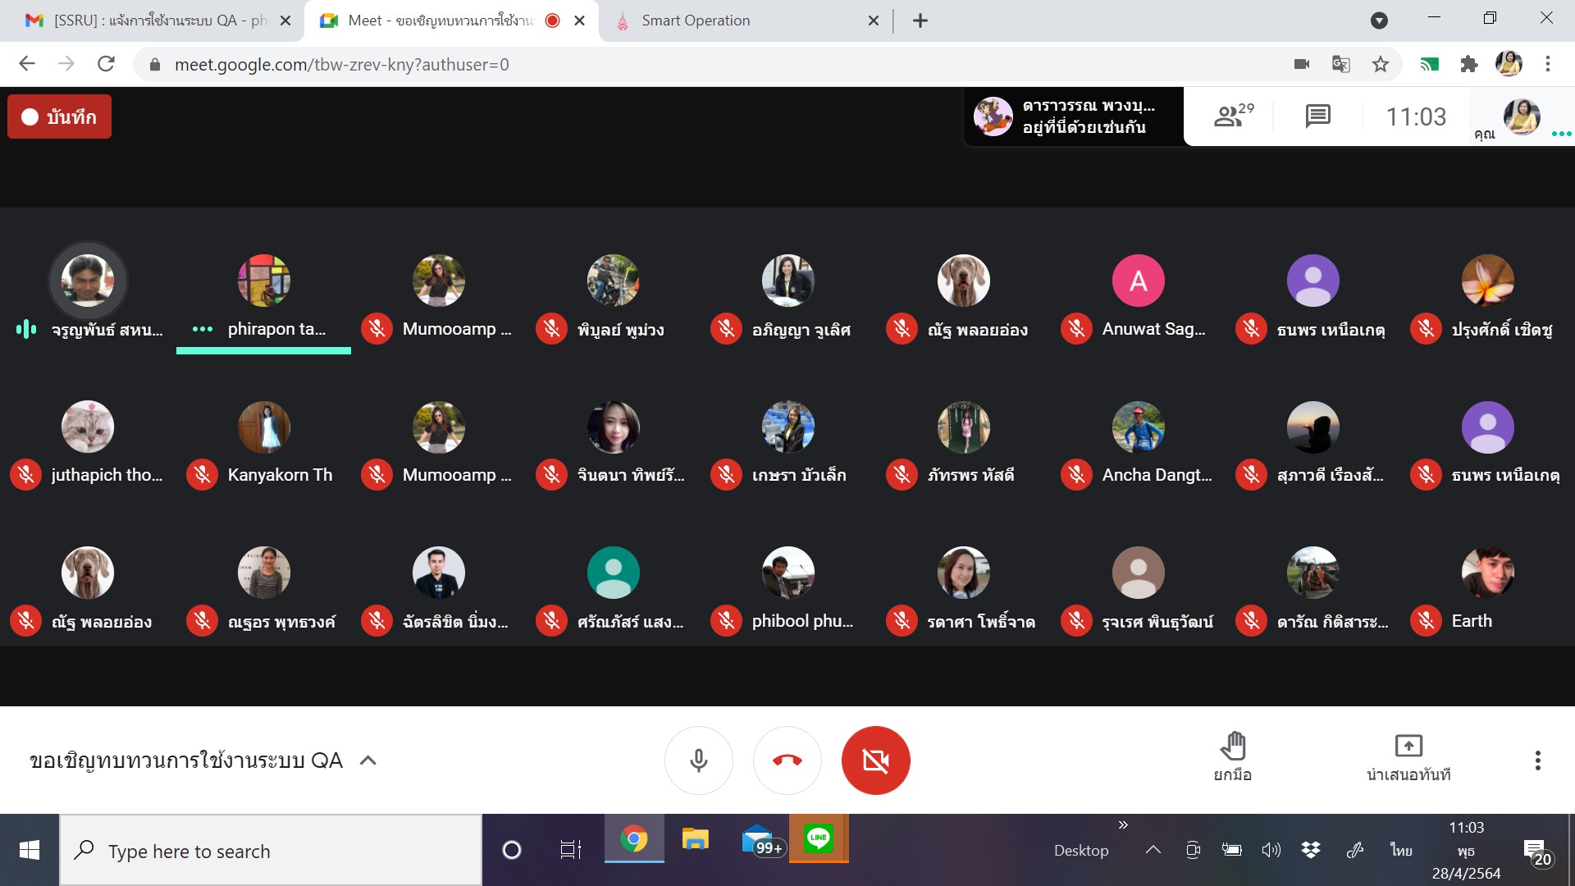Click the raise hand icon
The image size is (1575, 886).
click(x=1232, y=747)
